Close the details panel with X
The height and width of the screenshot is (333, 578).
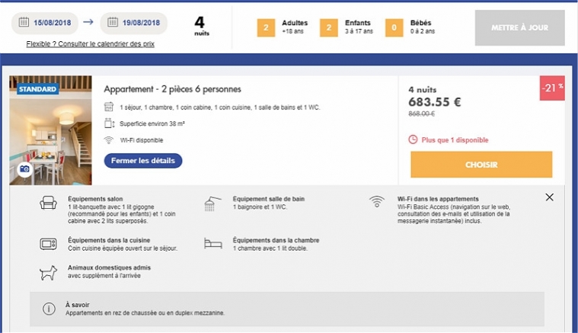tap(549, 197)
